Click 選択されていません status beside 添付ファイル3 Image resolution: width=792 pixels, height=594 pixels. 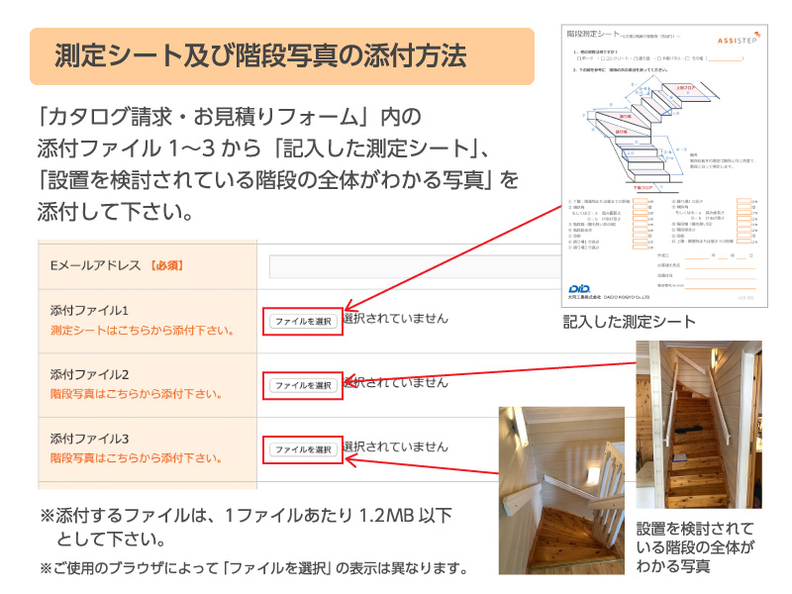[395, 446]
